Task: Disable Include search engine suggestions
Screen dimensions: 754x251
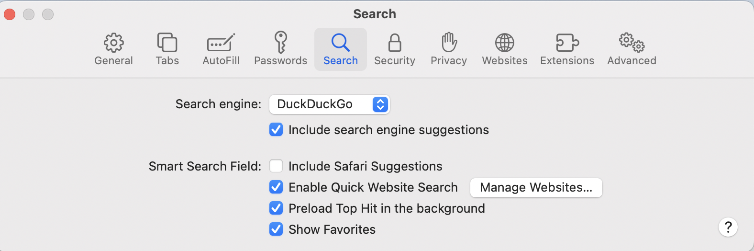Action: coord(276,130)
